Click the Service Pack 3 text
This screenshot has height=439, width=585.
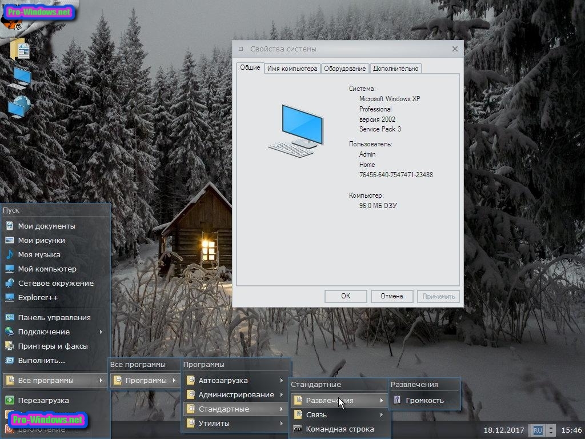click(380, 129)
